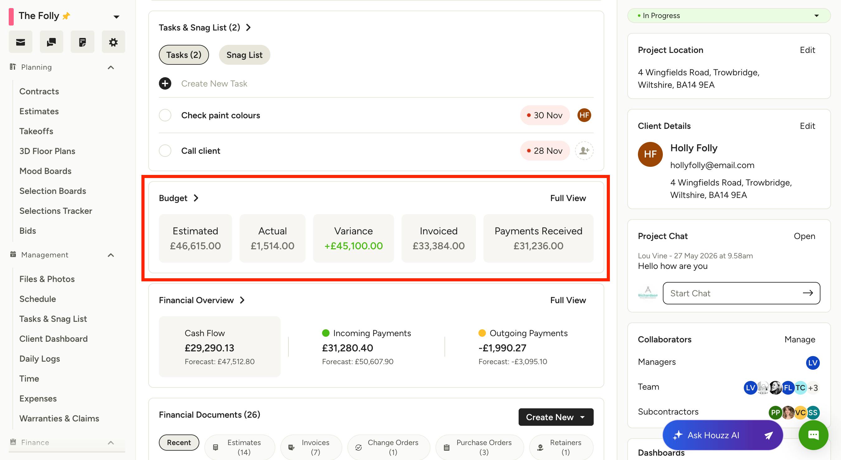Open the notes icon in sidebar
841x460 pixels.
(x=82, y=42)
